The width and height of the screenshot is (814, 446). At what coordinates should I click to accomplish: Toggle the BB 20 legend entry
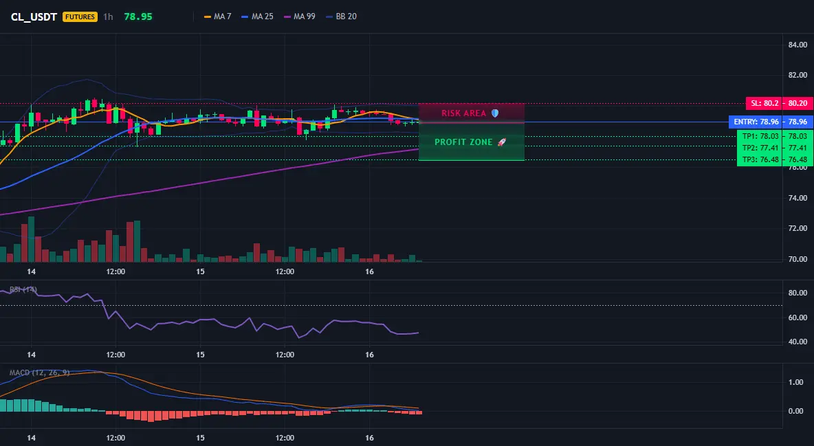342,16
